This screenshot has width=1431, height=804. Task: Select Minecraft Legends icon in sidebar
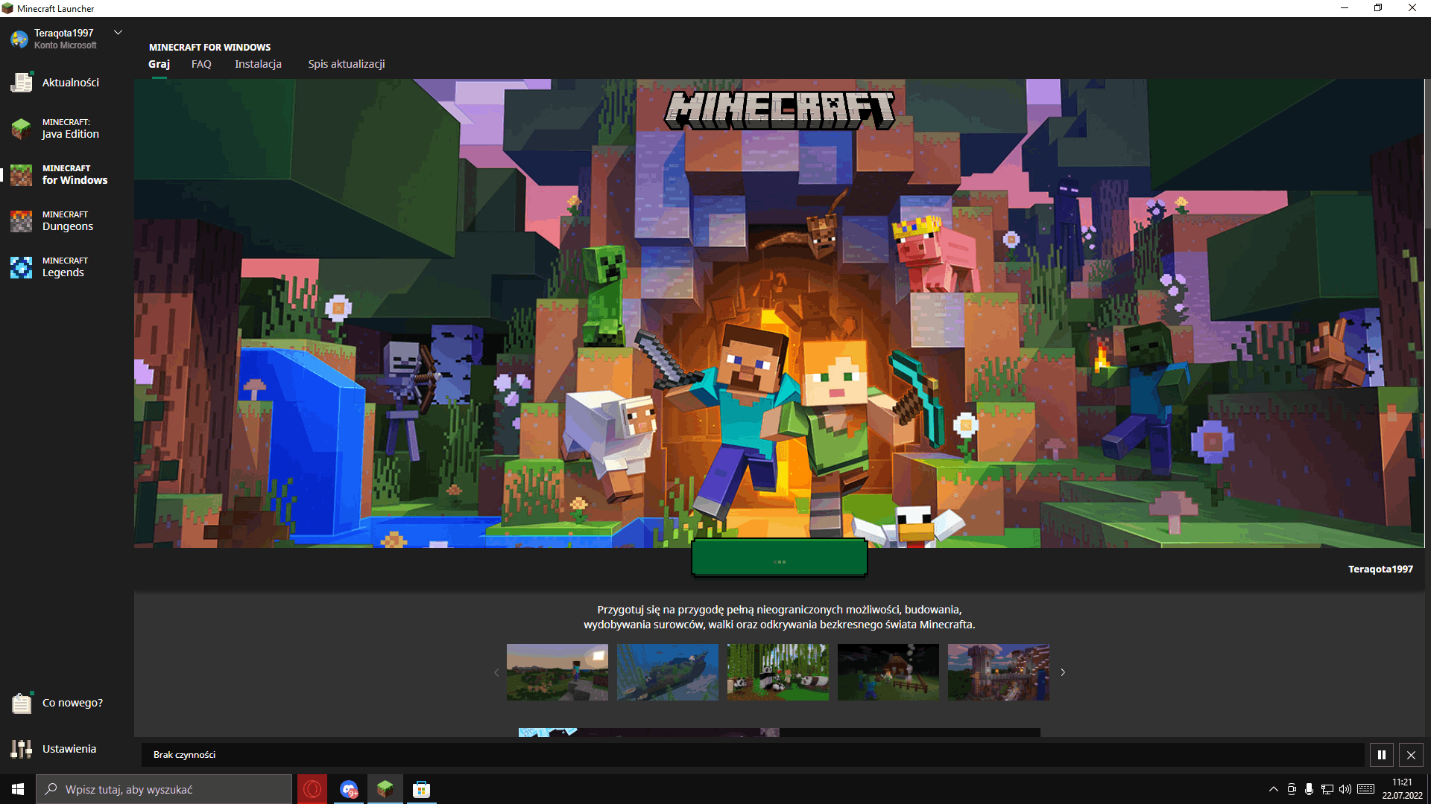click(21, 267)
